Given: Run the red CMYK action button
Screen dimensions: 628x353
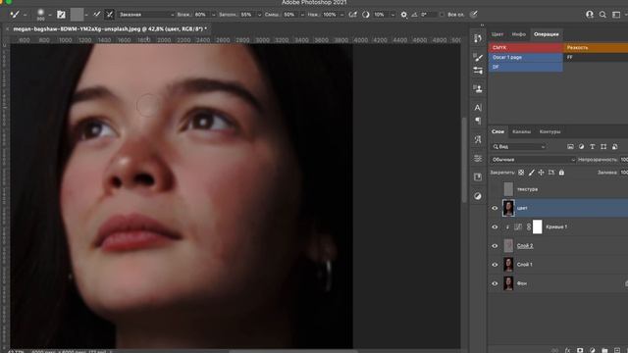Looking at the screenshot, I should pyautogui.click(x=526, y=48).
